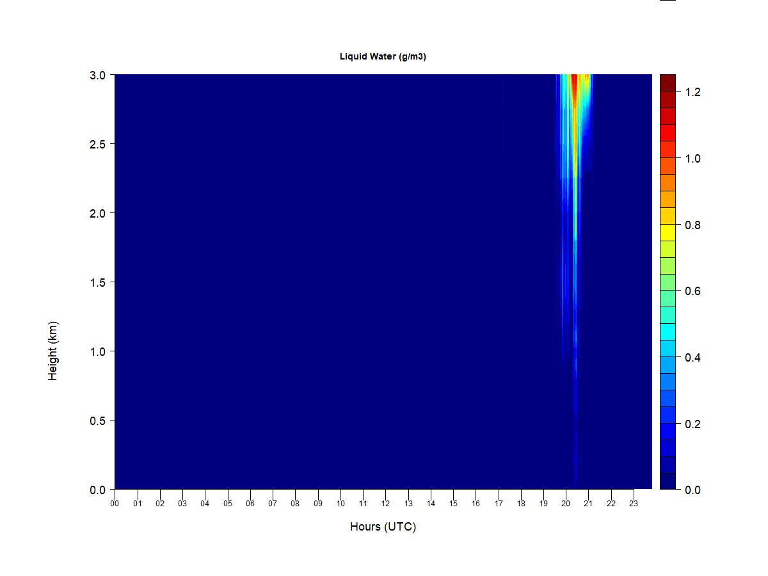The image size is (768, 576).
Task: Click the hour 23 tick label
Action: (x=634, y=504)
